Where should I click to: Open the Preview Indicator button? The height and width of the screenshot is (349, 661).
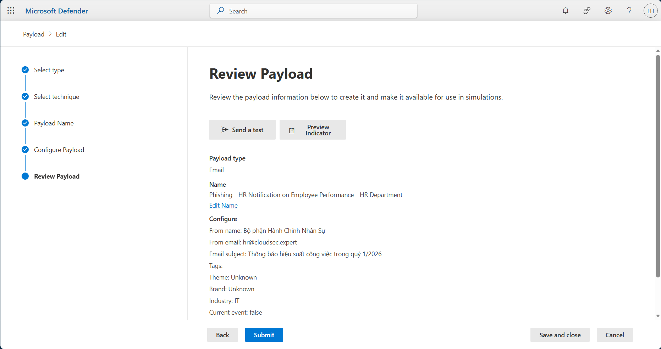(313, 130)
